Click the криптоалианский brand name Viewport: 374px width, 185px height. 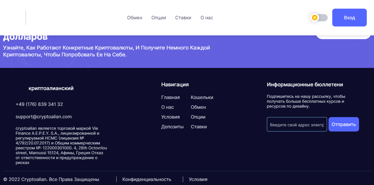(x=51, y=88)
